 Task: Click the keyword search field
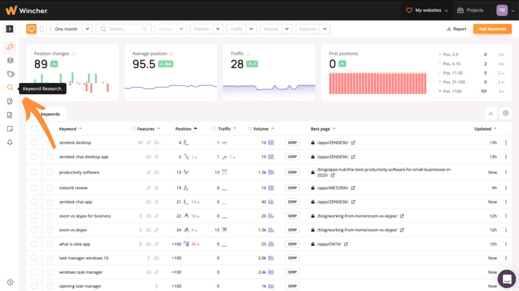pos(124,29)
